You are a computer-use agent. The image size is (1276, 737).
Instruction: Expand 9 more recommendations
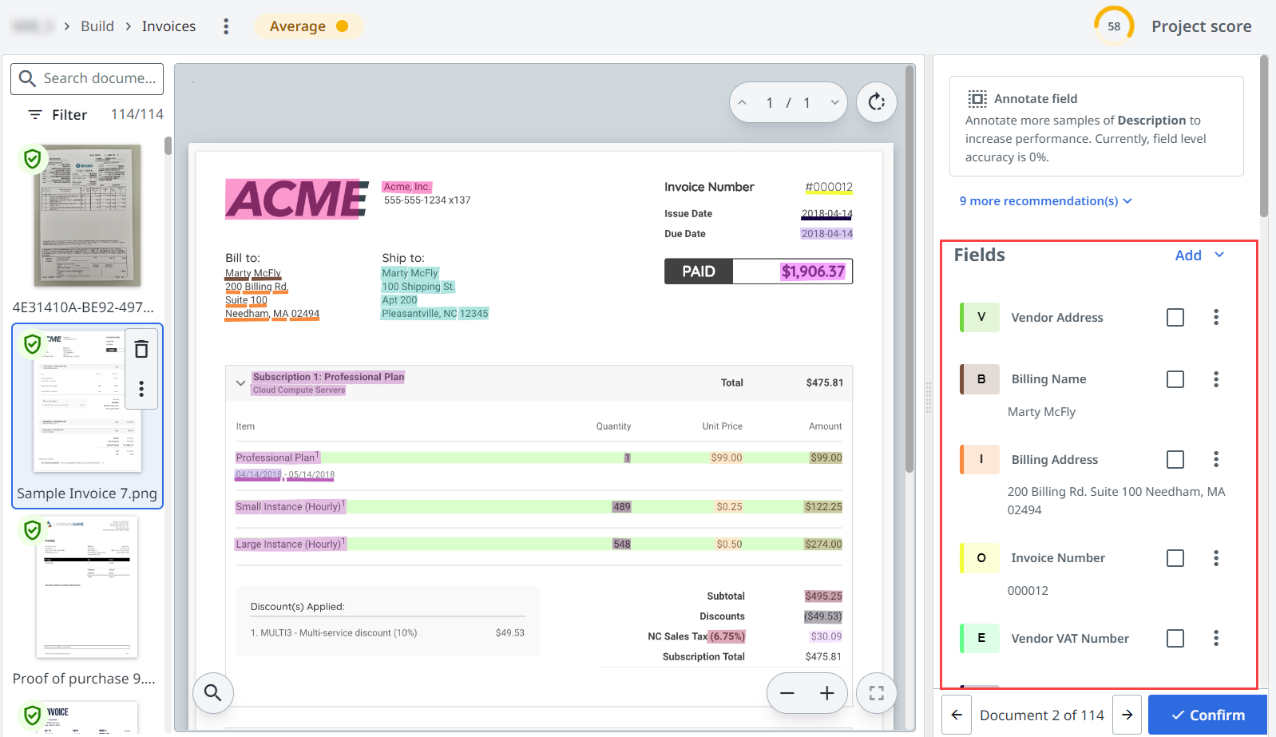point(1045,201)
